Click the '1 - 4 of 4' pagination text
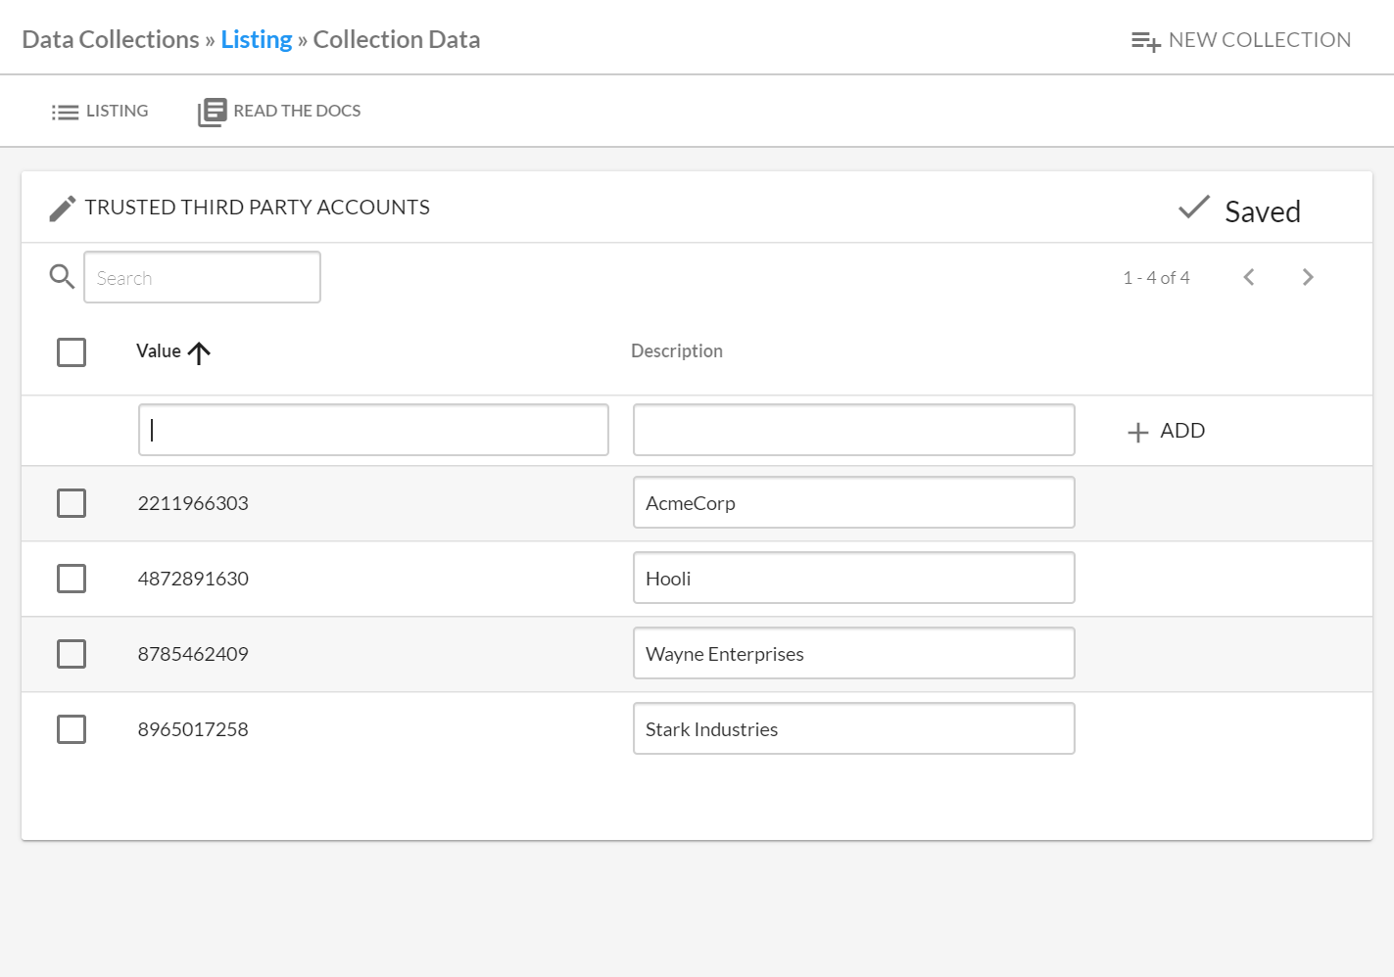Viewport: 1394px width, 977px height. (1156, 278)
